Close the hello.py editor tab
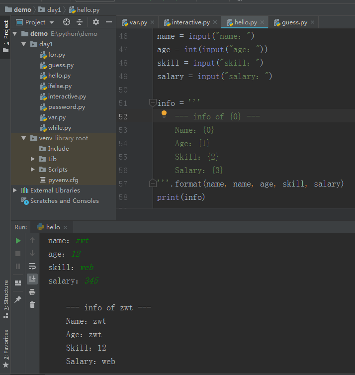This screenshot has width=355, height=375. (x=262, y=22)
